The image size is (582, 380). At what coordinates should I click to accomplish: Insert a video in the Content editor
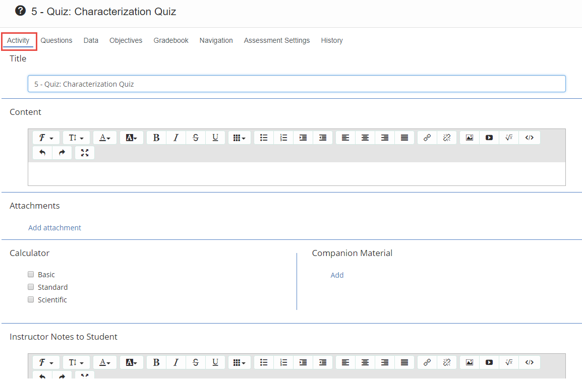489,138
